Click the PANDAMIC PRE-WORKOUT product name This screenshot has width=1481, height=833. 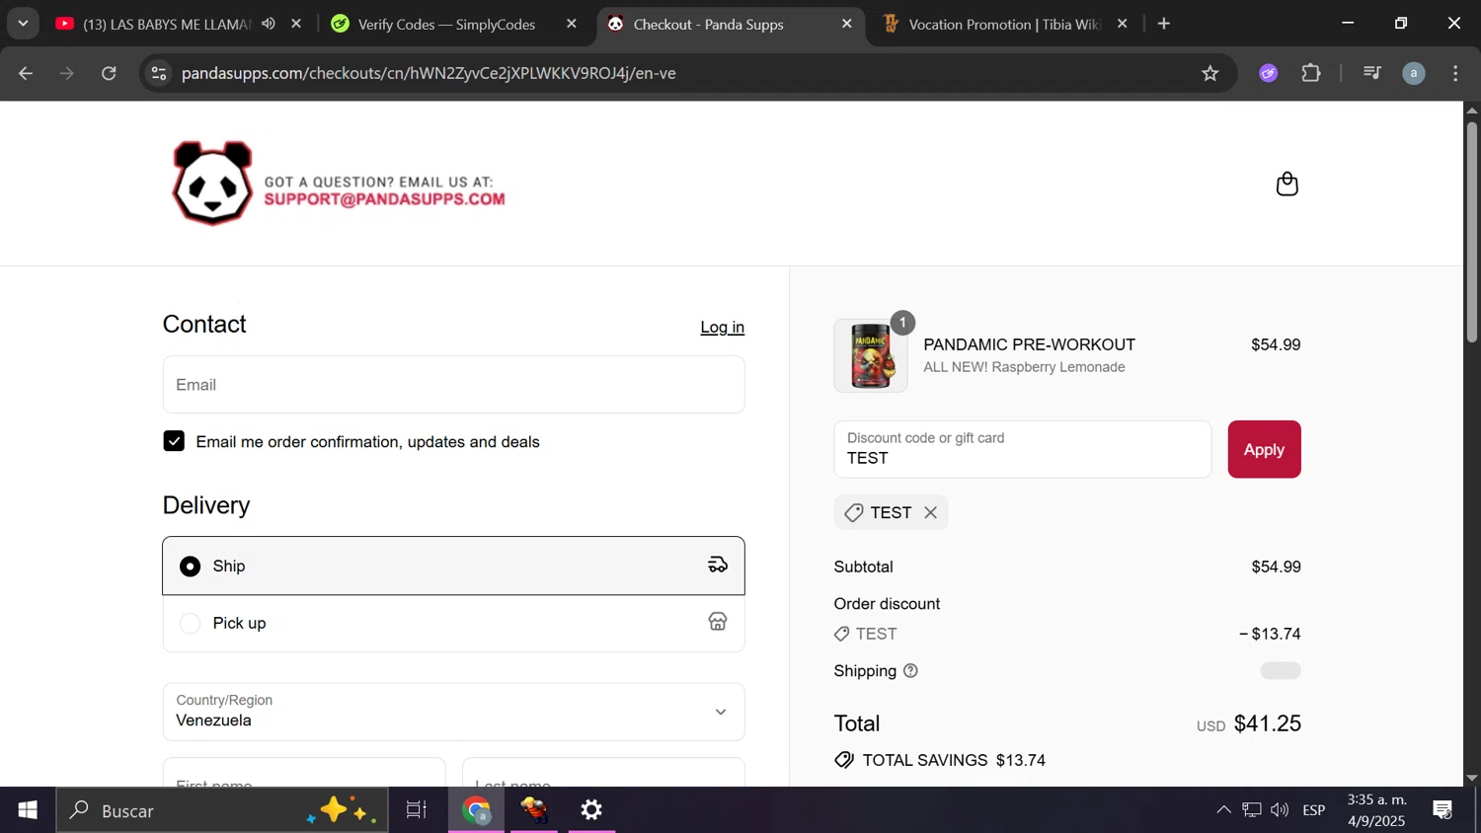point(1029,344)
